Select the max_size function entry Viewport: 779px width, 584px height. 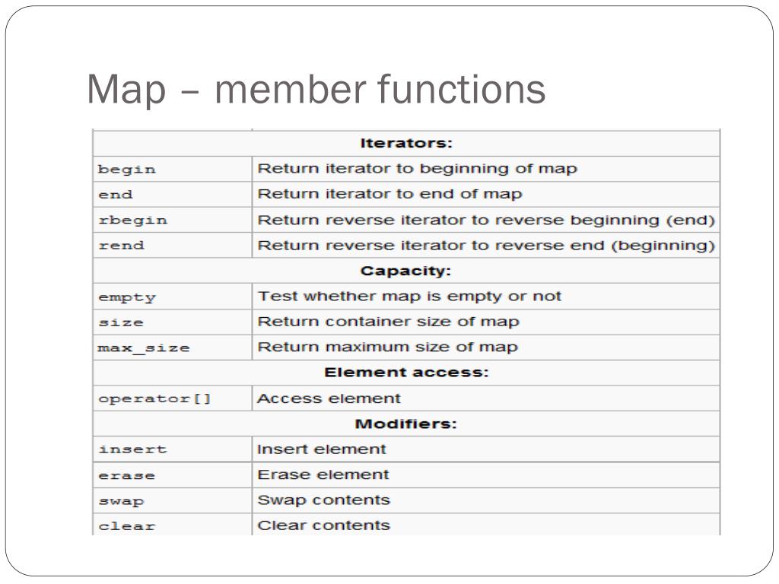tap(144, 348)
